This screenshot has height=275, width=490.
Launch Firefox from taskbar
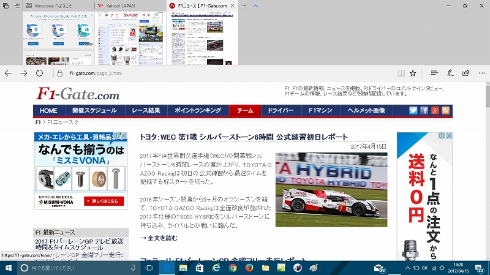click(x=249, y=268)
